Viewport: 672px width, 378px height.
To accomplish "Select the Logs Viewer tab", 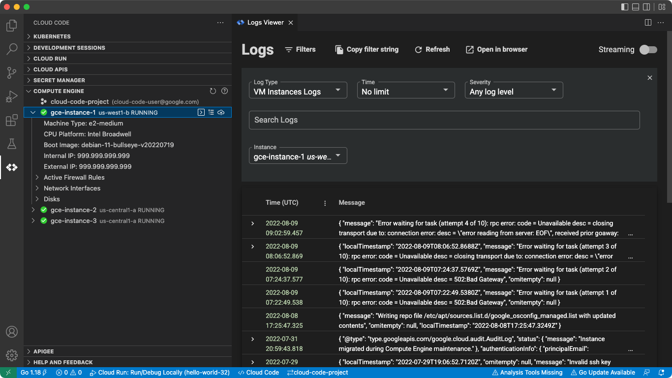I will coord(265,23).
